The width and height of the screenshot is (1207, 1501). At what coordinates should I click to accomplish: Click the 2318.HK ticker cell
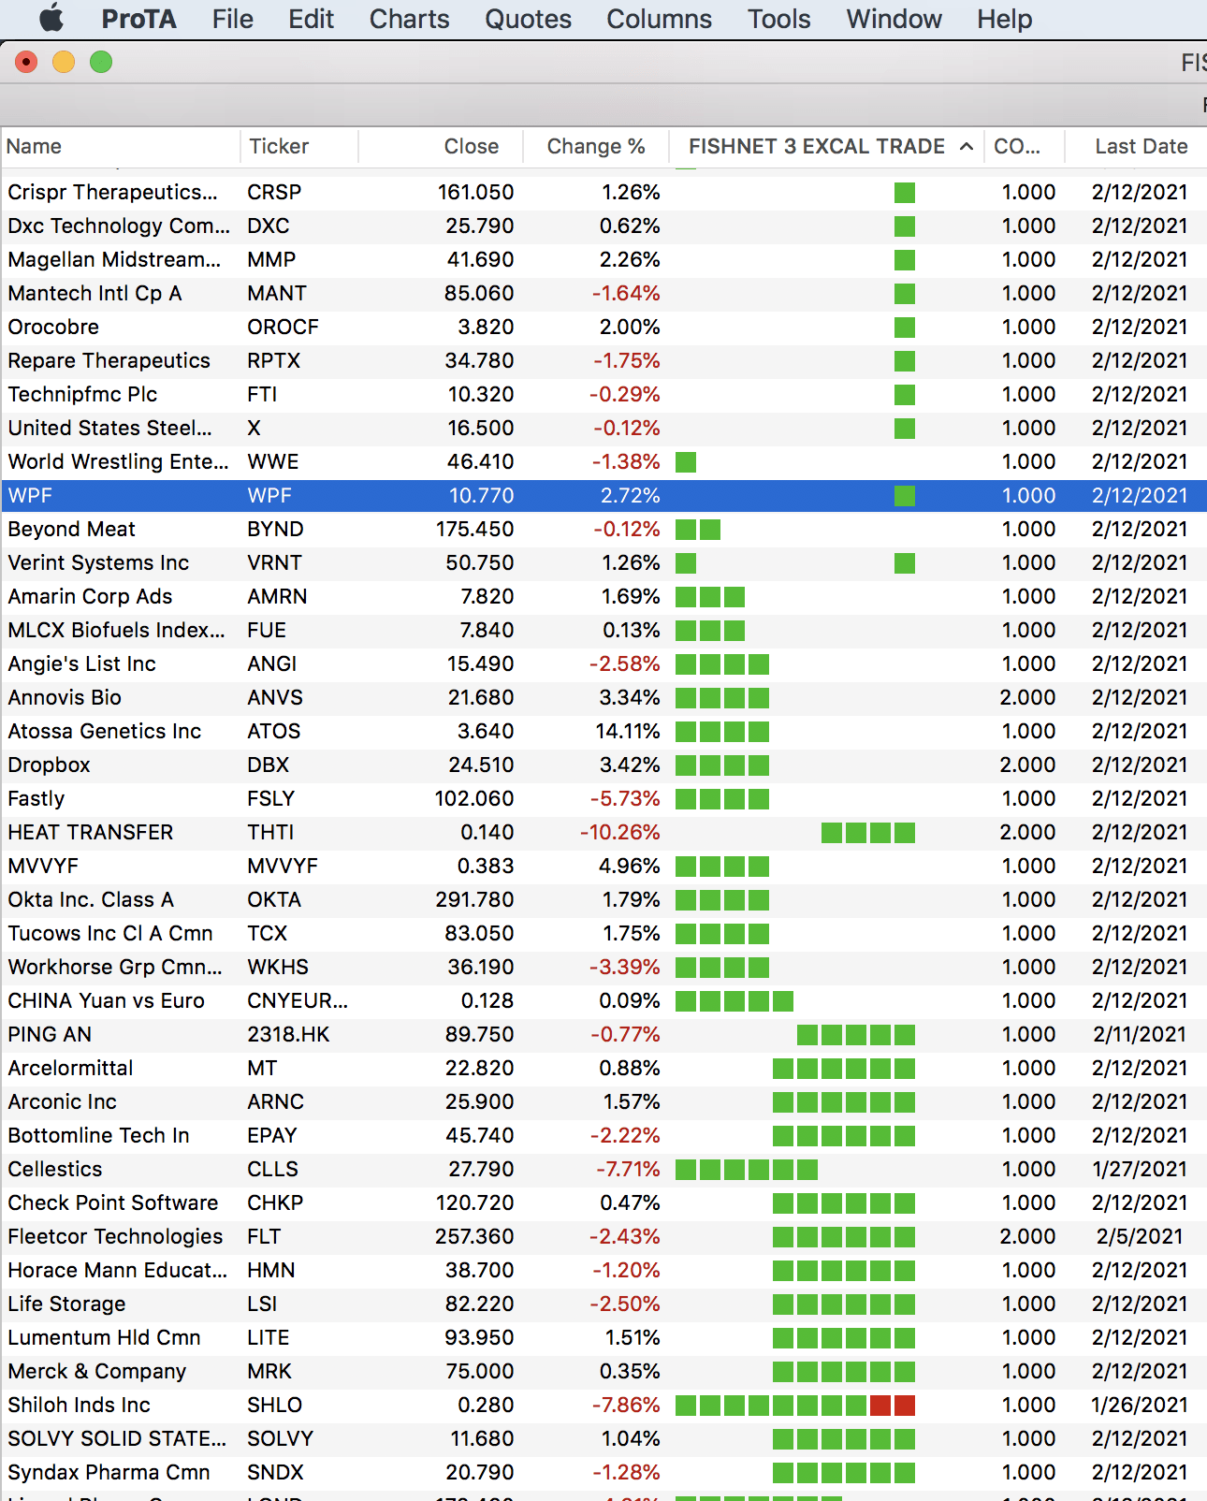point(288,1034)
